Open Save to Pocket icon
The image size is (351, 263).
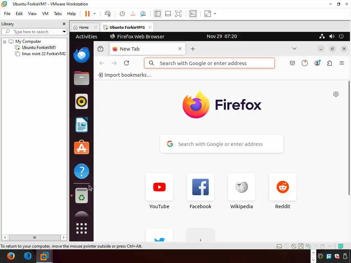[292, 63]
